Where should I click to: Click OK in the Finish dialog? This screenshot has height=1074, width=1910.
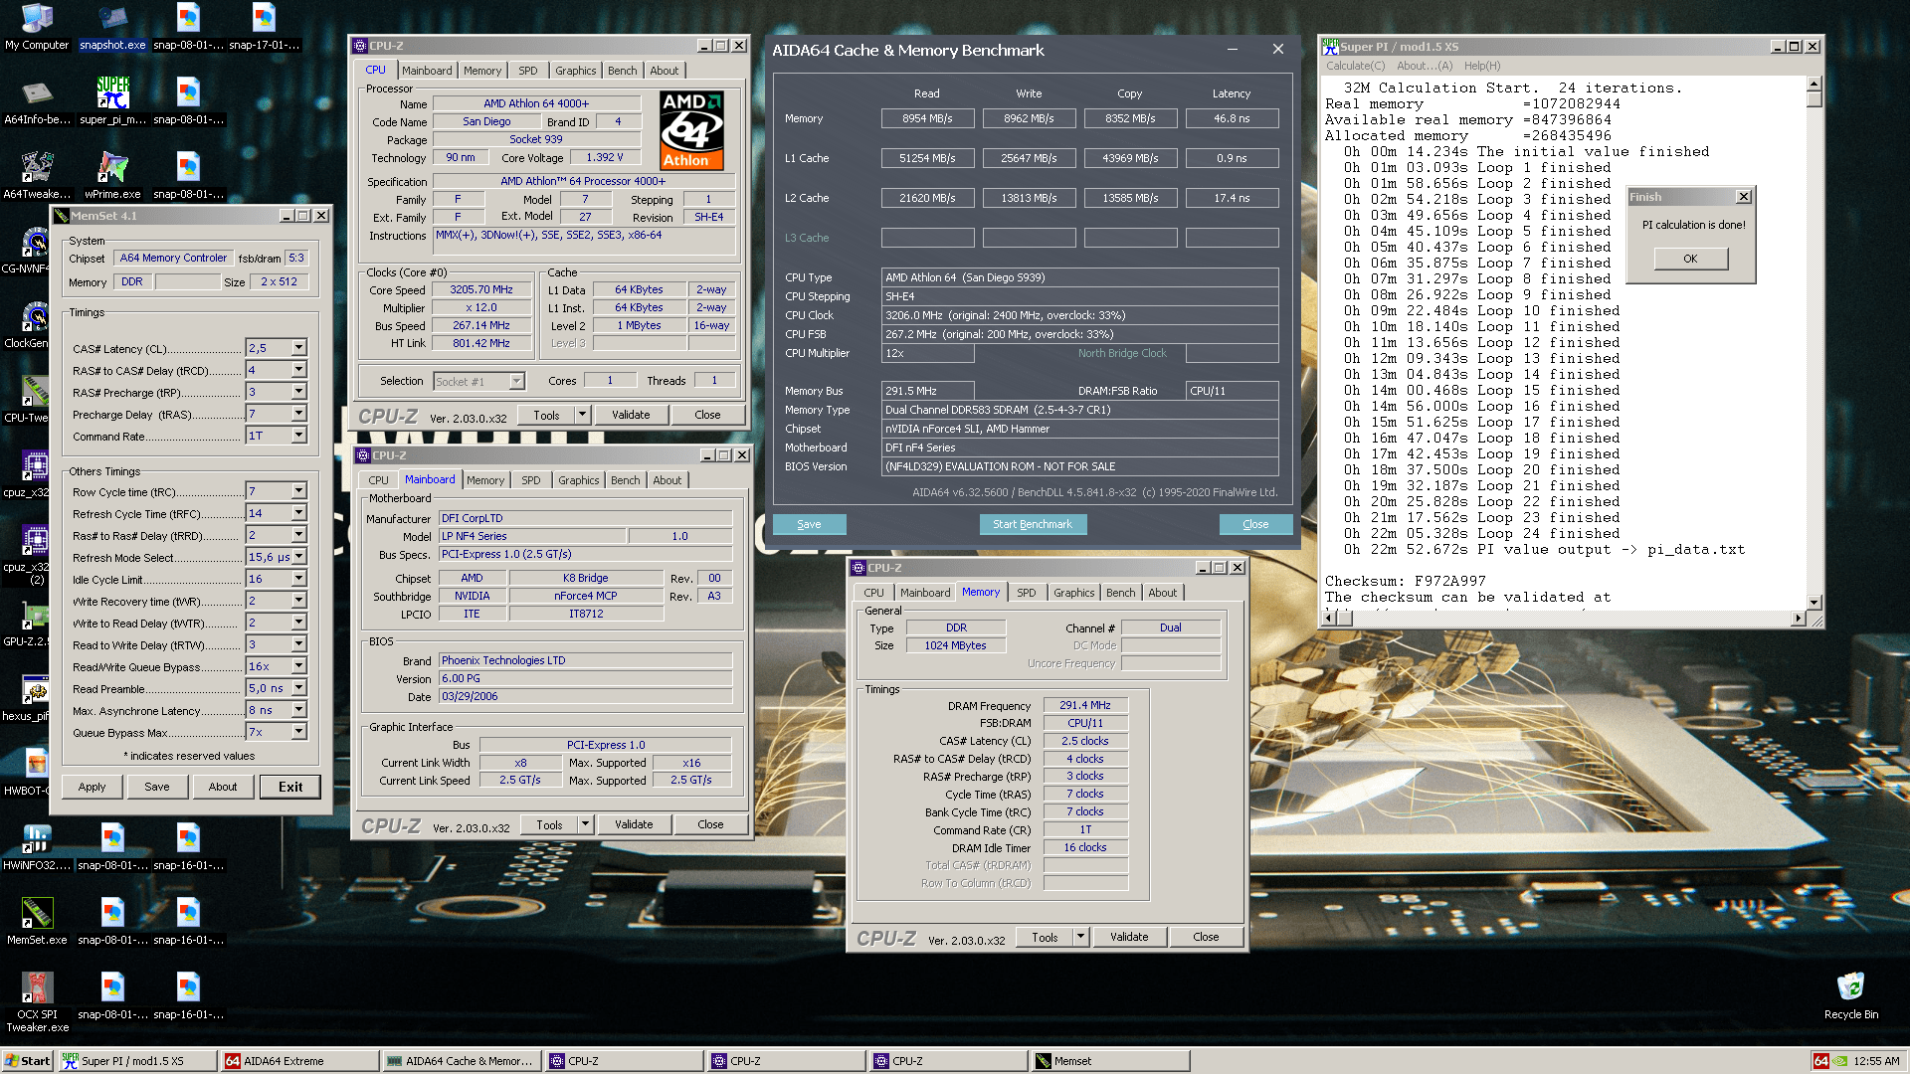1690,259
